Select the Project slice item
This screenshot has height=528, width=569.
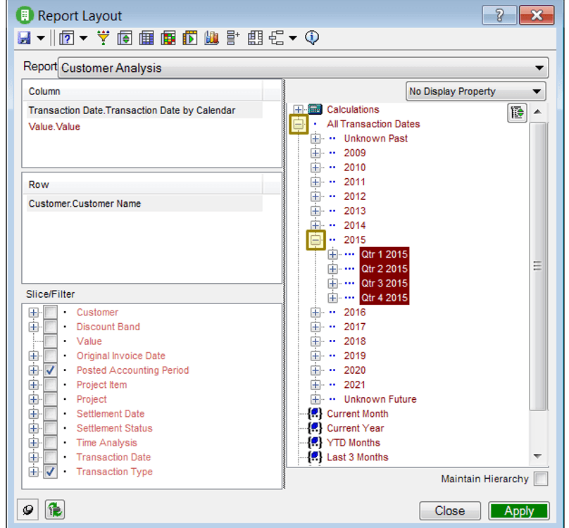[92, 399]
